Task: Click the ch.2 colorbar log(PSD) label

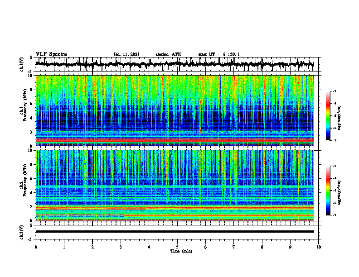Action: click(x=340, y=192)
